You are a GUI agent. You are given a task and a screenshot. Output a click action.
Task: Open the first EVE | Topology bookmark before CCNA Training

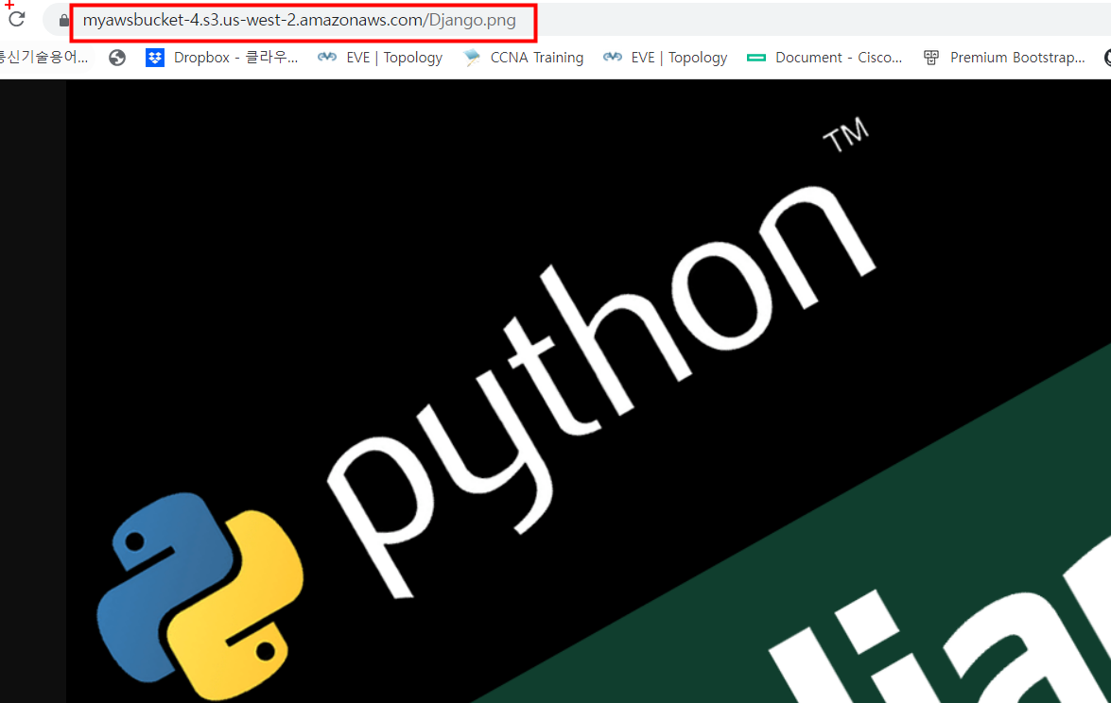coord(380,58)
